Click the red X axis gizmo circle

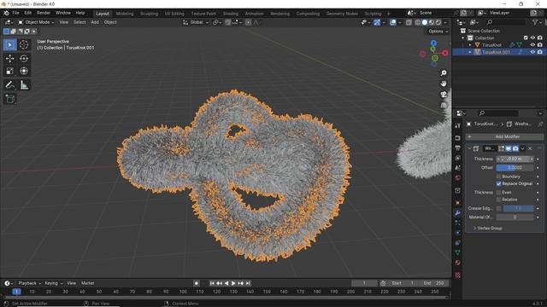[445, 53]
